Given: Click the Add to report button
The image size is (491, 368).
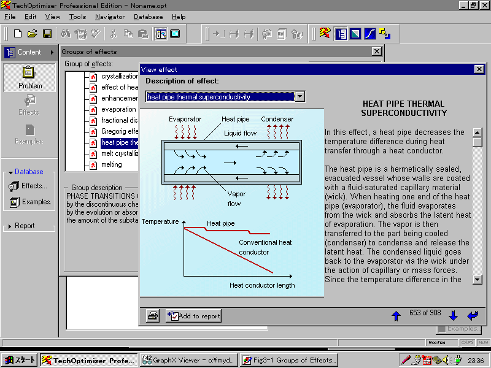Looking at the screenshot, I should (x=193, y=316).
